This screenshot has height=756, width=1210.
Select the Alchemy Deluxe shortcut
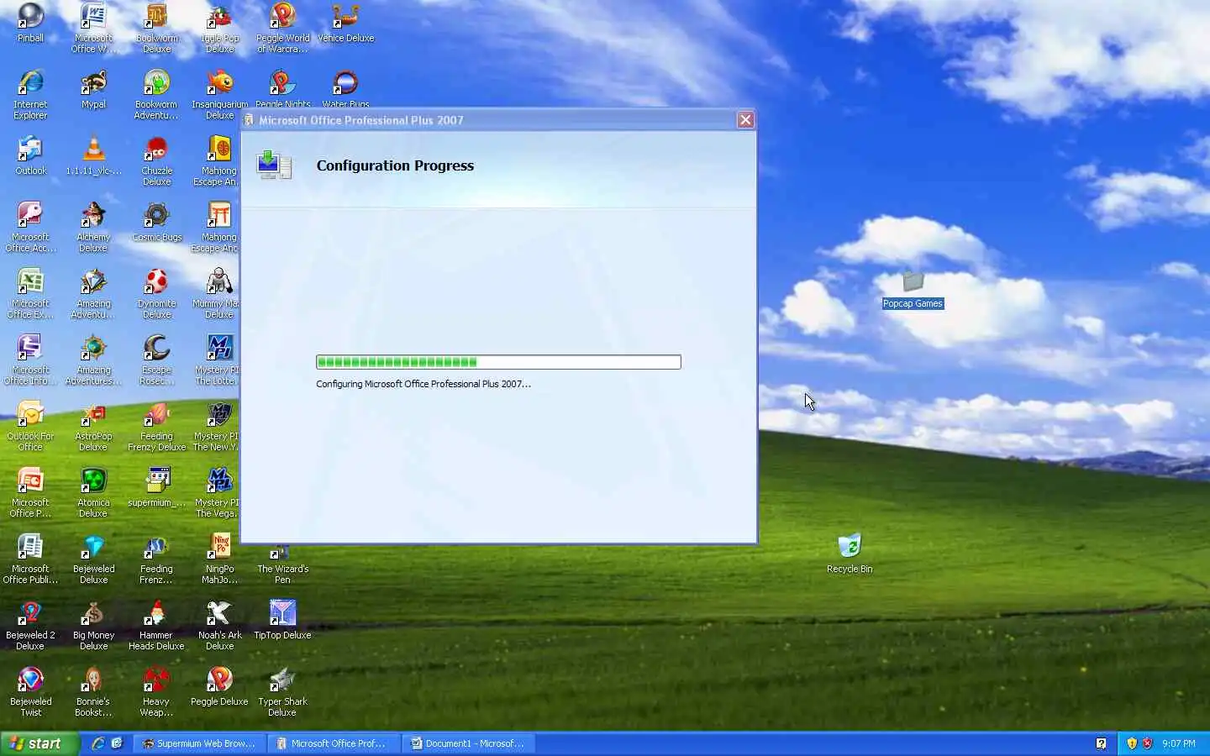93,228
